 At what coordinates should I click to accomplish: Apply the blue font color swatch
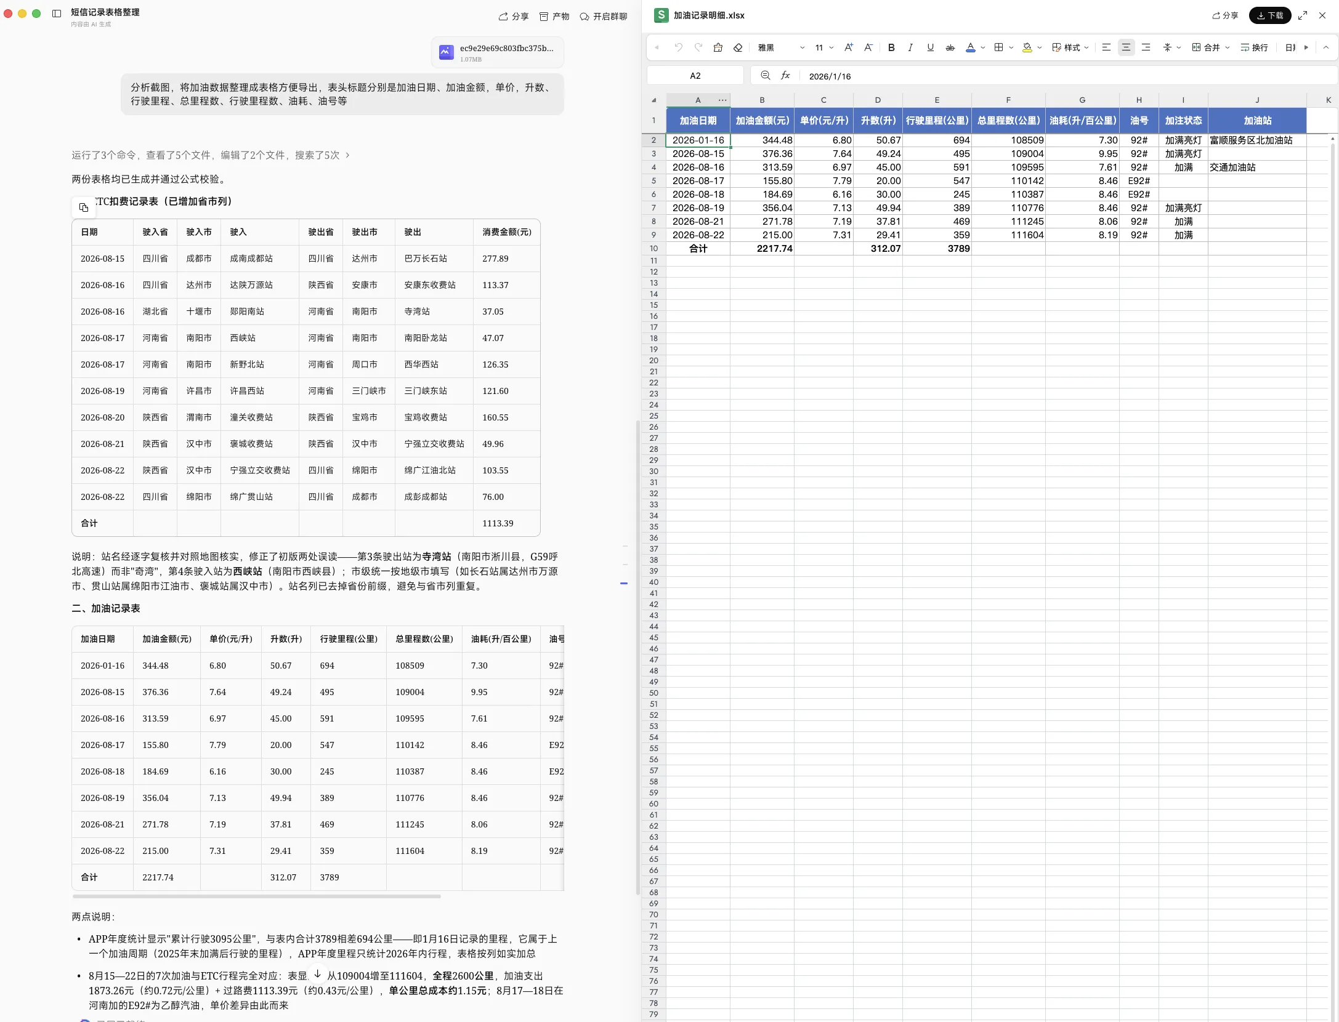point(971,47)
